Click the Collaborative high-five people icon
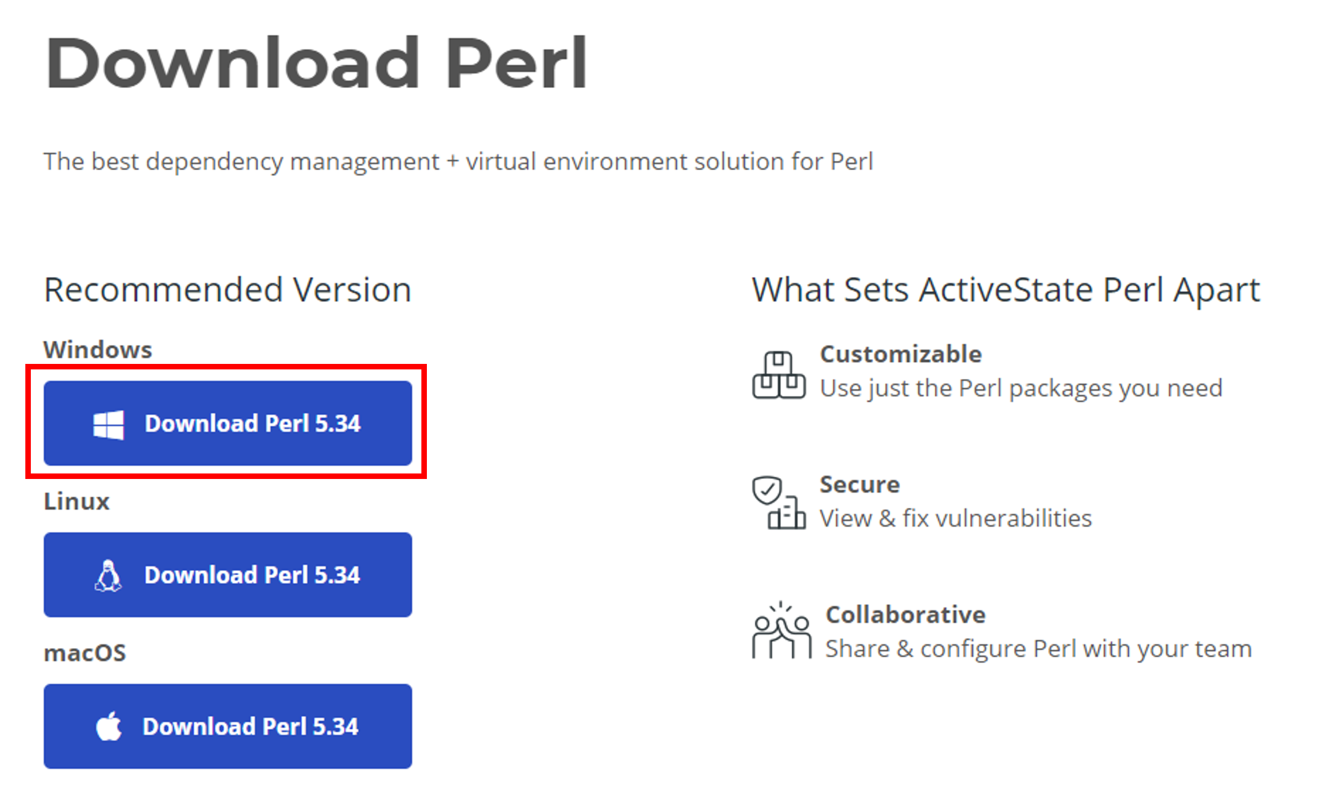The image size is (1344, 806). tap(781, 631)
